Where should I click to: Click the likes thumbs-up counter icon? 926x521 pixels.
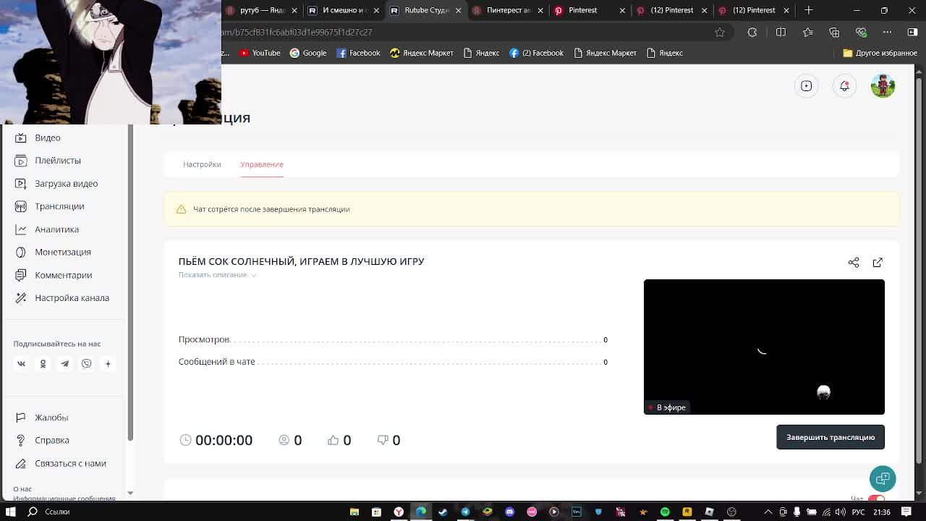tap(333, 440)
